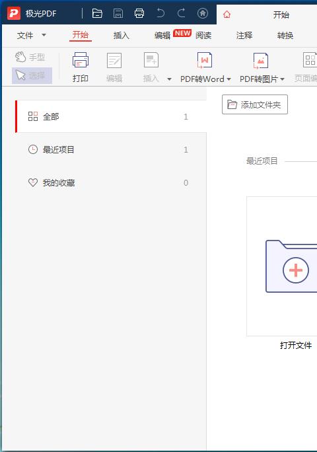Click the printer icon in title bar

[139, 13]
